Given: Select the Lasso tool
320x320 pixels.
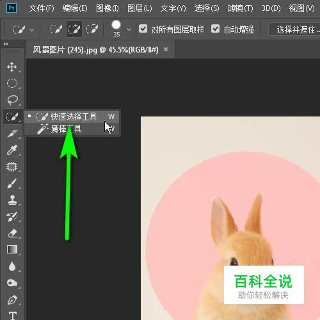Looking at the screenshot, I should (12, 100).
